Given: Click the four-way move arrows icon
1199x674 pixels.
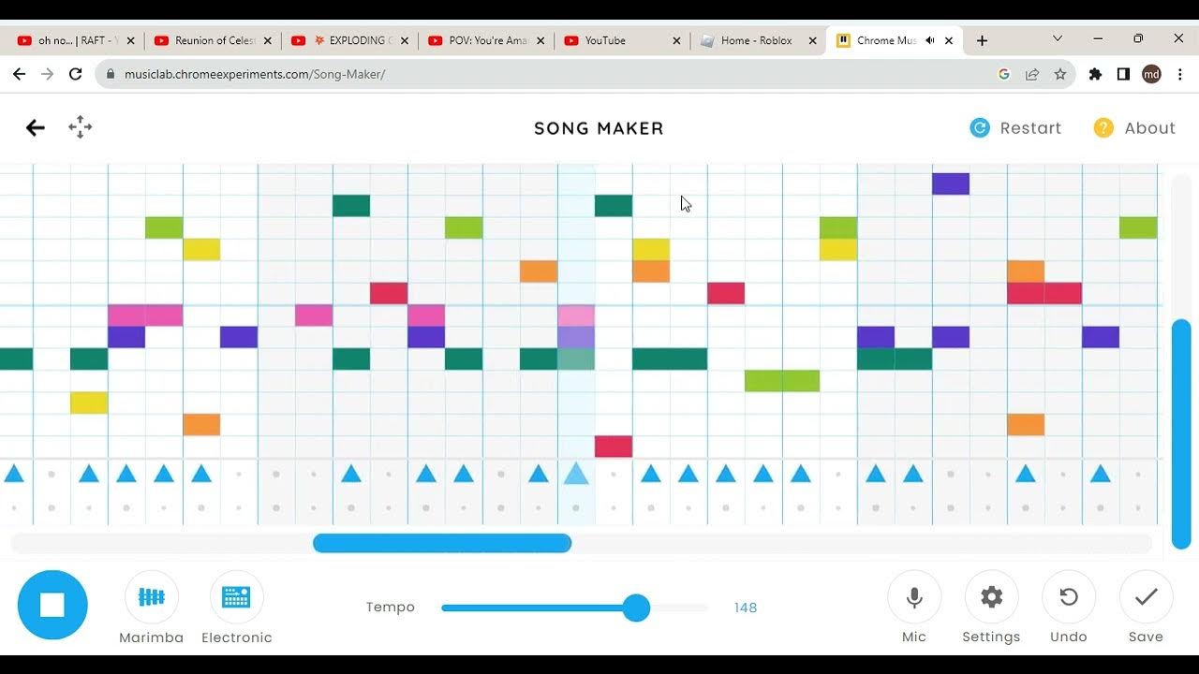Looking at the screenshot, I should click(x=81, y=127).
